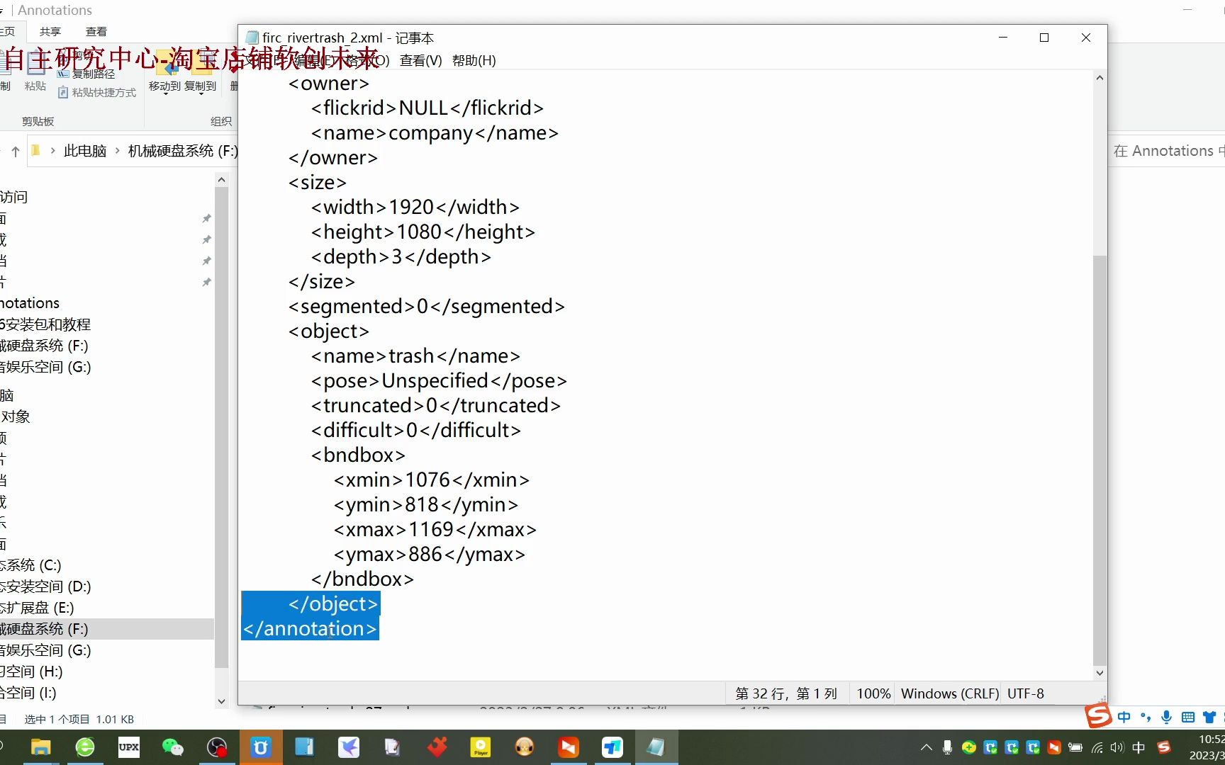Click the <xmin>1076</xmin> line
Screen dimensions: 1225x765
(x=432, y=480)
